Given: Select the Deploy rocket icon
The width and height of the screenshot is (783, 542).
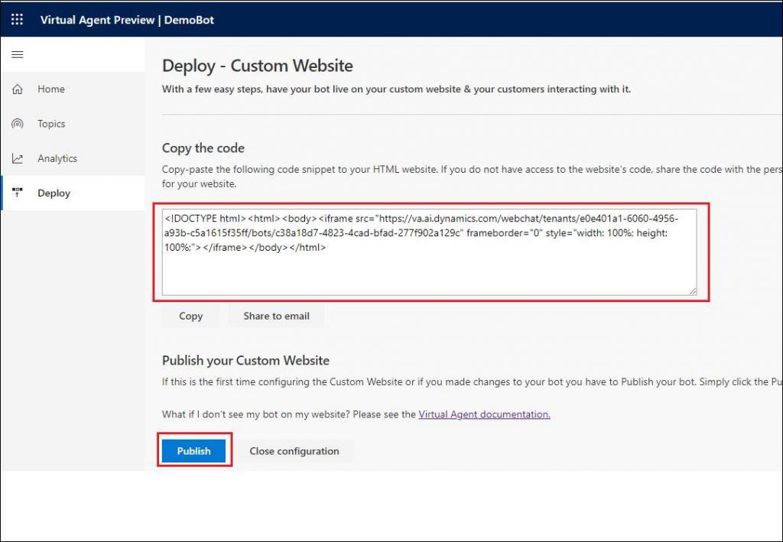Looking at the screenshot, I should point(18,193).
